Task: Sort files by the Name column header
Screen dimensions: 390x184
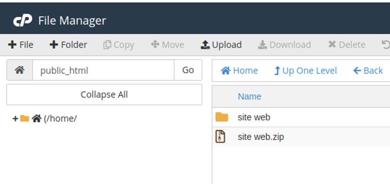Action: click(249, 96)
